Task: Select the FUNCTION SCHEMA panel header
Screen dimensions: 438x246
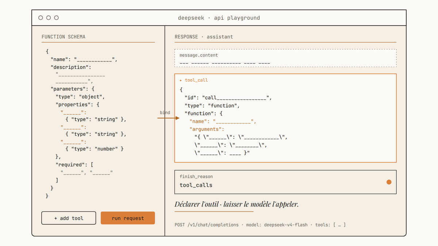Action: coord(64,37)
